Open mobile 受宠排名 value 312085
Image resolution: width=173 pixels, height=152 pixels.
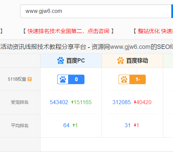122,102
